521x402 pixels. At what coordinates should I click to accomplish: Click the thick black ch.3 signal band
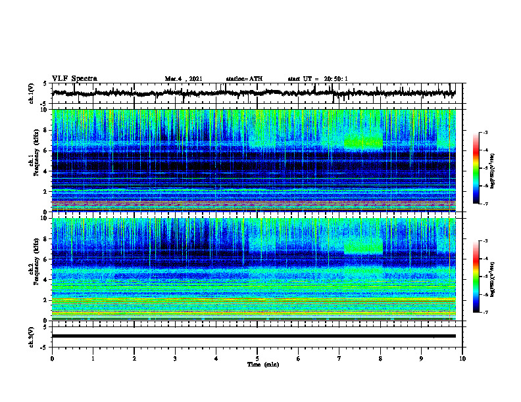pyautogui.click(x=253, y=336)
